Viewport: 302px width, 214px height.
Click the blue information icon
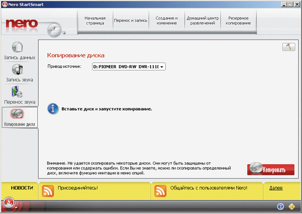[x=53, y=109]
